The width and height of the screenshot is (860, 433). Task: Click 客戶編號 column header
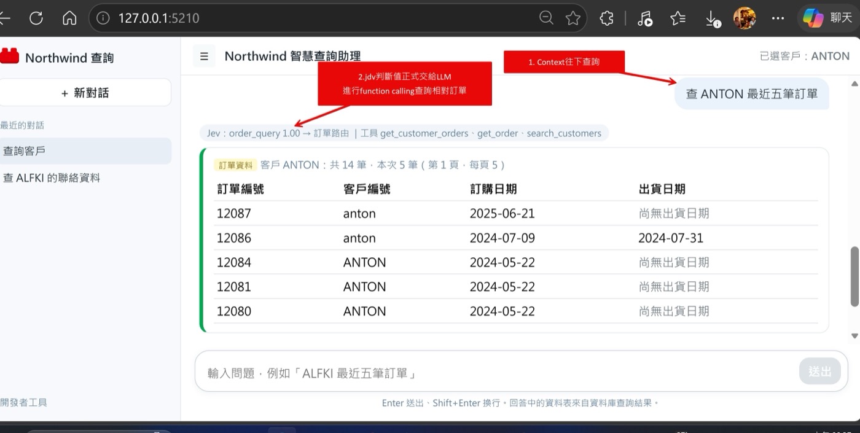[367, 189]
